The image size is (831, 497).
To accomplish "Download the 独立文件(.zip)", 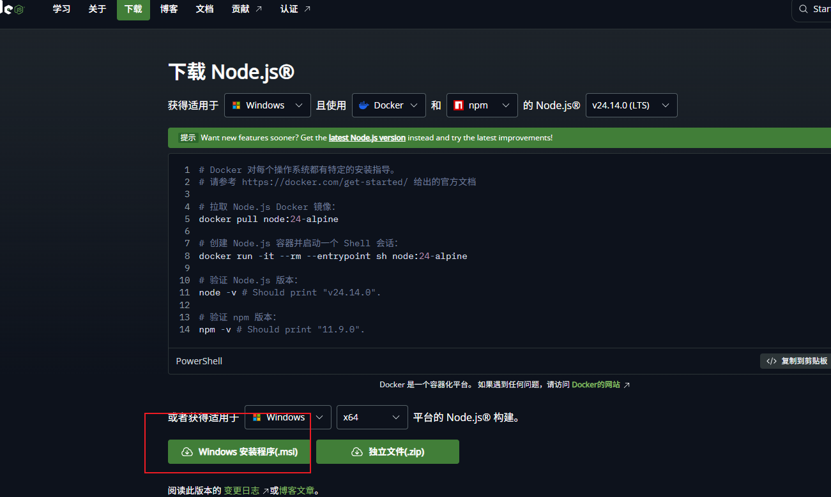I will (x=388, y=452).
